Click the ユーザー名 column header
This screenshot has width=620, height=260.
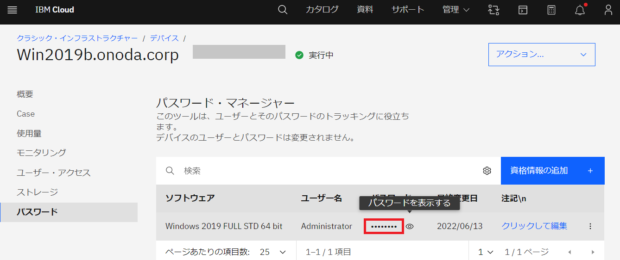322,198
